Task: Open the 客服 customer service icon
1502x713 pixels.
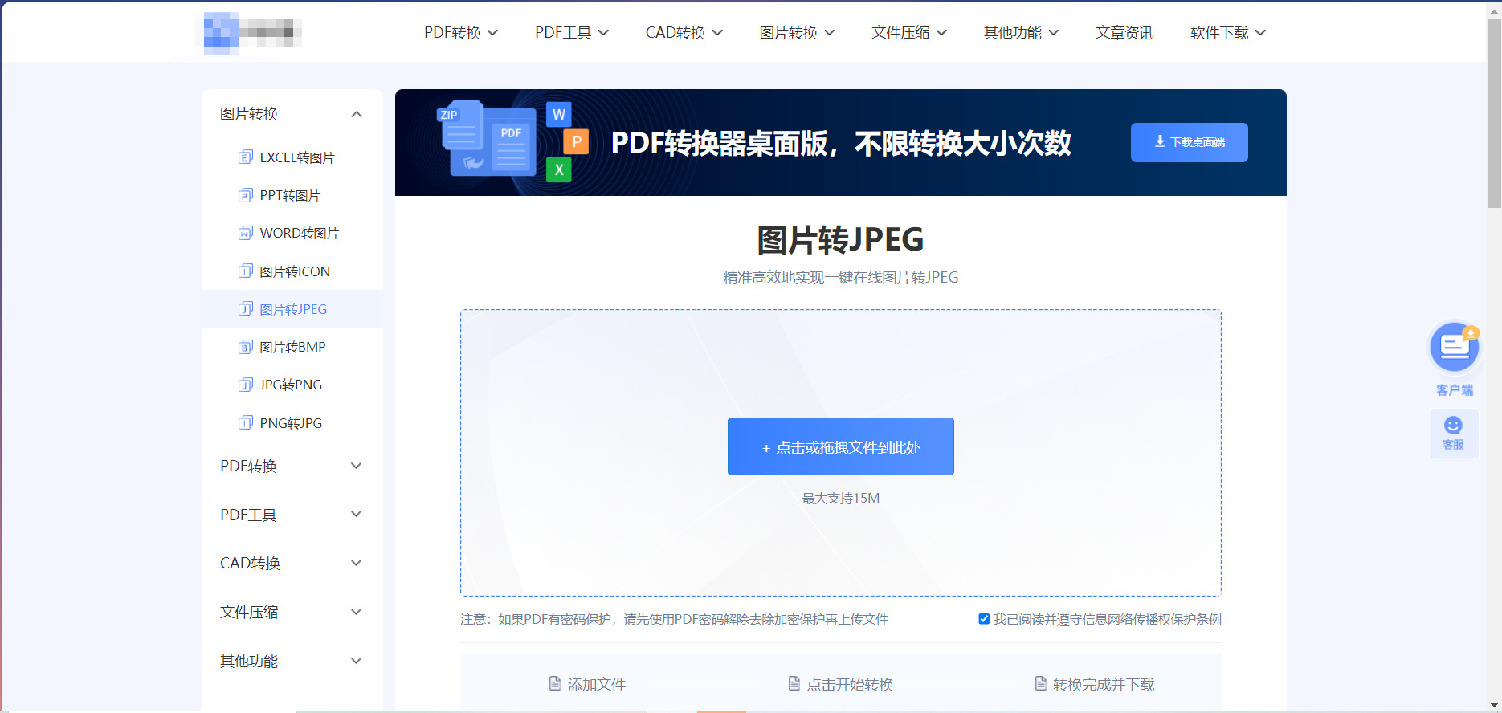Action: coord(1454,434)
